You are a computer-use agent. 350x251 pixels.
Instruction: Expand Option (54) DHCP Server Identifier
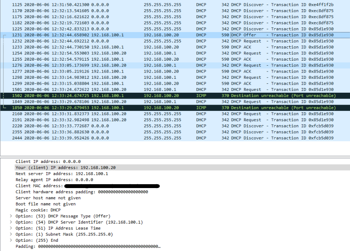(11, 222)
